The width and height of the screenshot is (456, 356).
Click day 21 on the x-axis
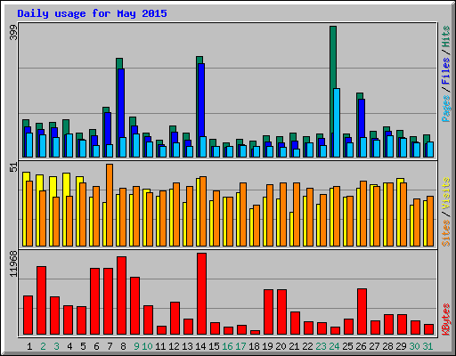click(294, 346)
